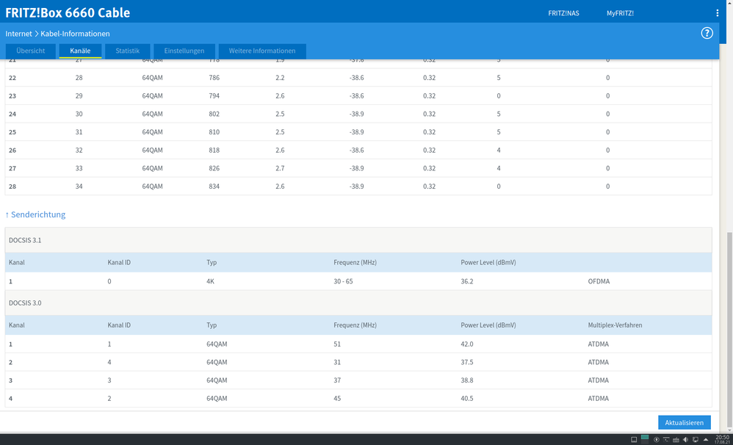Open the terminal tray icon
Viewport: 733px width, 445px height.
point(666,440)
